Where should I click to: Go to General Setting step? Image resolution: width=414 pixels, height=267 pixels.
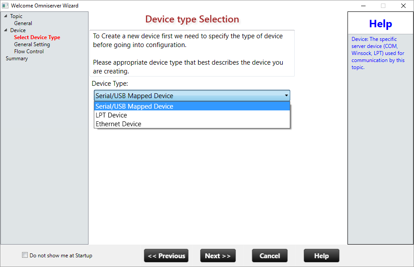(32, 44)
